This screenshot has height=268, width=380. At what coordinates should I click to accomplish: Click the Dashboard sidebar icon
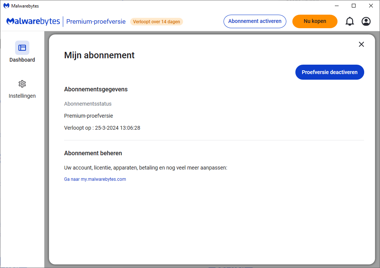(x=22, y=48)
